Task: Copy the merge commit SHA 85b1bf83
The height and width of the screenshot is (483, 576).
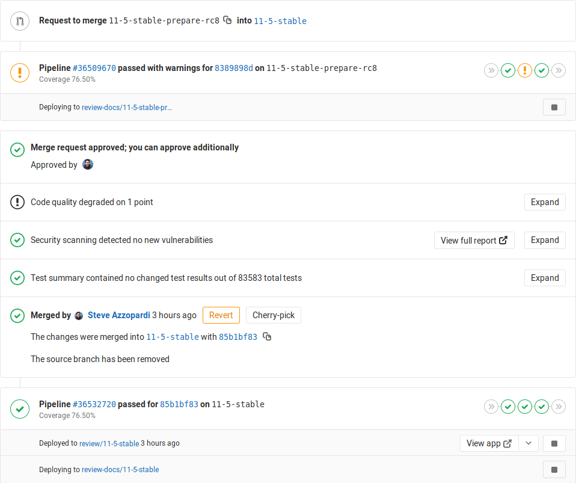Action: click(266, 337)
